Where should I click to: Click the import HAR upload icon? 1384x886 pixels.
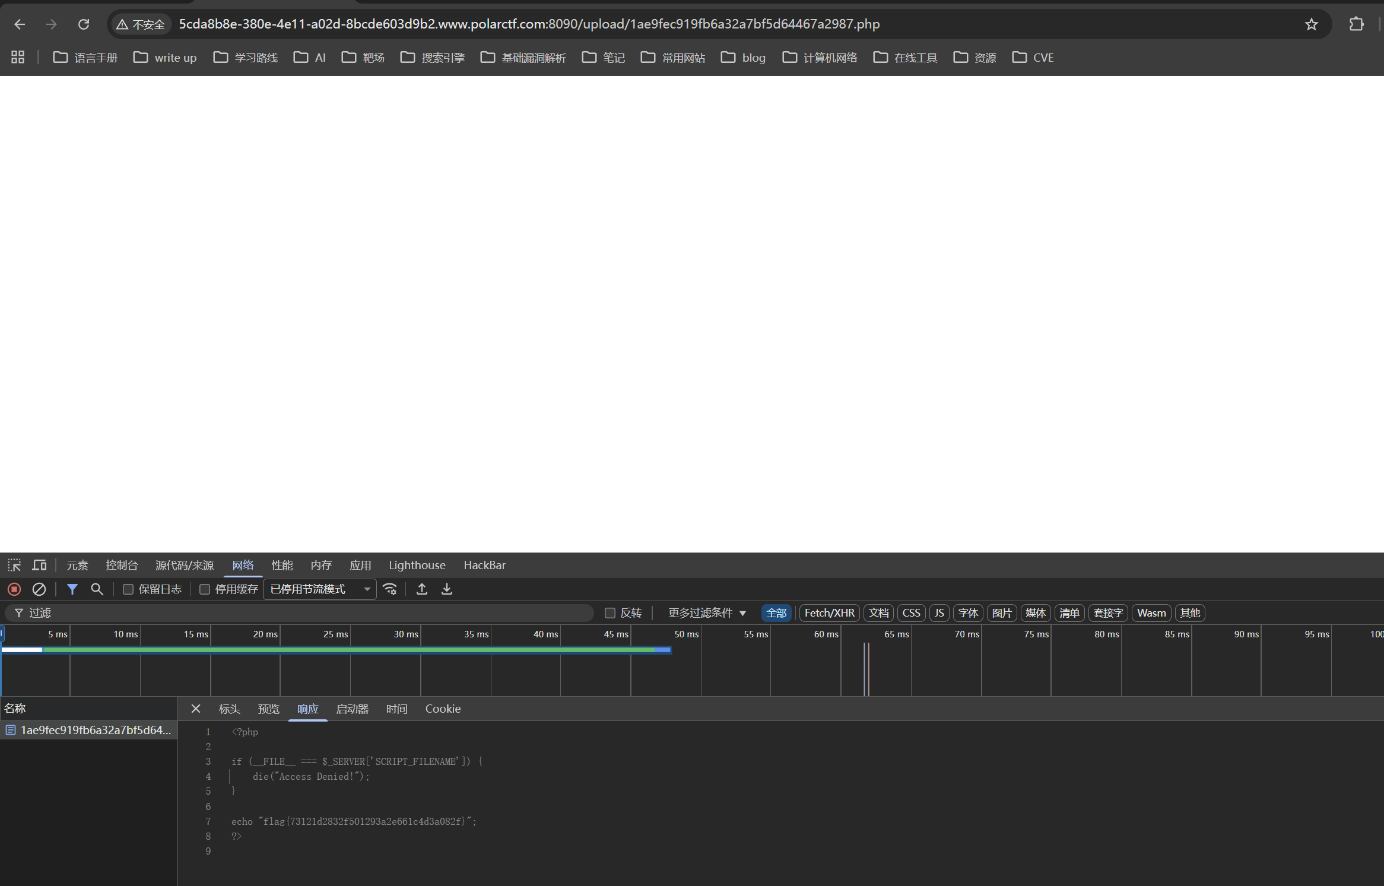[422, 589]
